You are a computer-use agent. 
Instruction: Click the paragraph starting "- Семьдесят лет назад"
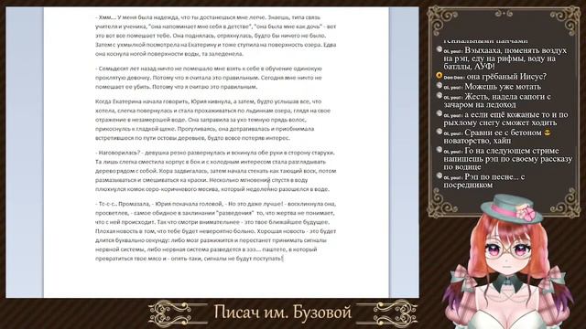pyautogui.click(x=209, y=78)
